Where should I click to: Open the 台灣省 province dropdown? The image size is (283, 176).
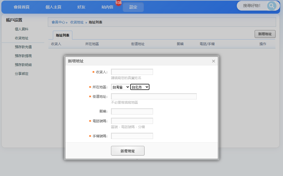(x=120, y=87)
